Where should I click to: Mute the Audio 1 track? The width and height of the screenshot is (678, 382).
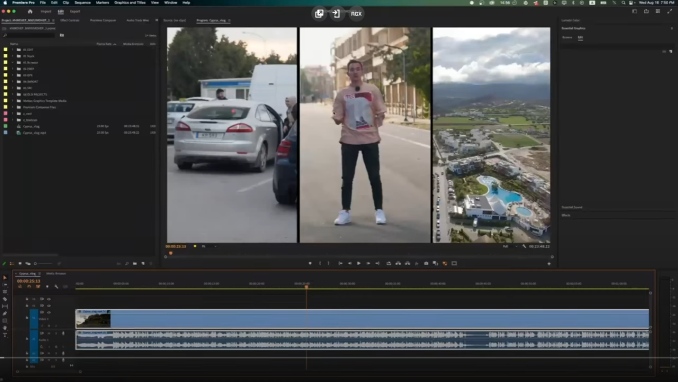tap(49, 334)
